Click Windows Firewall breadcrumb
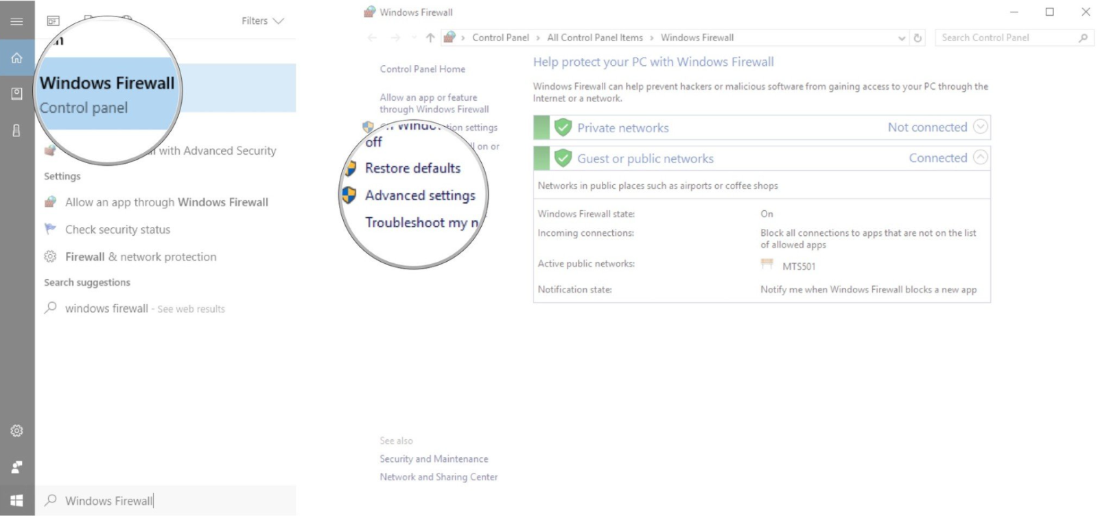Viewport: 1098px width, 516px height. click(x=697, y=38)
